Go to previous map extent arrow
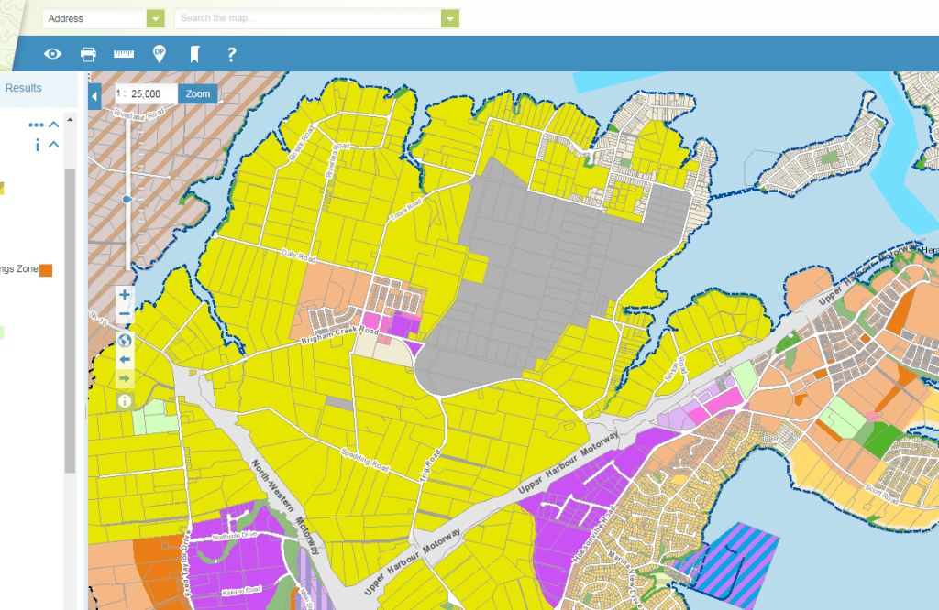 click(125, 359)
